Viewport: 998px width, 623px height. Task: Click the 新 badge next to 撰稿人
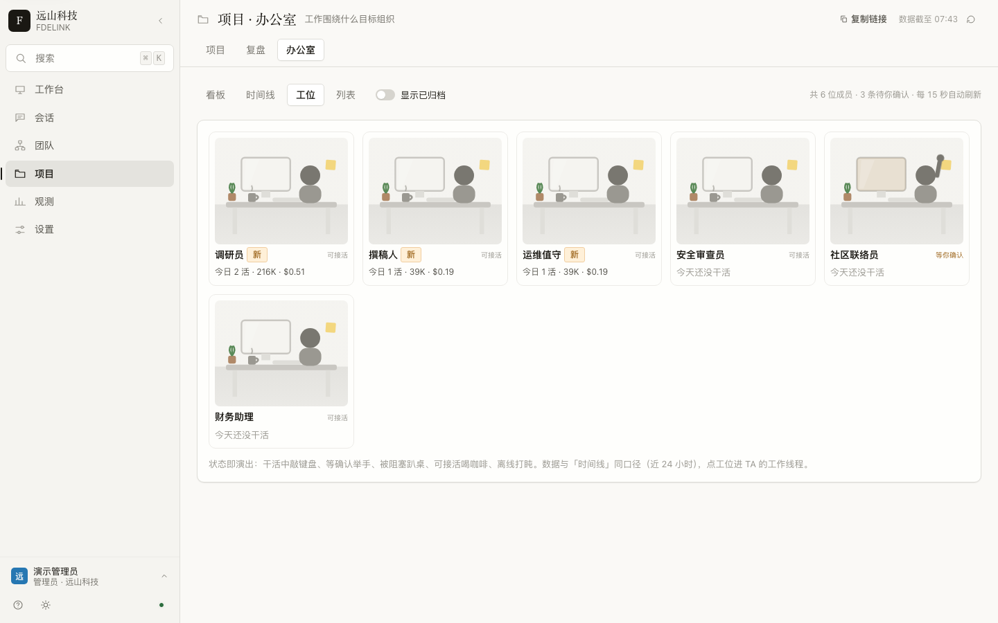(411, 255)
